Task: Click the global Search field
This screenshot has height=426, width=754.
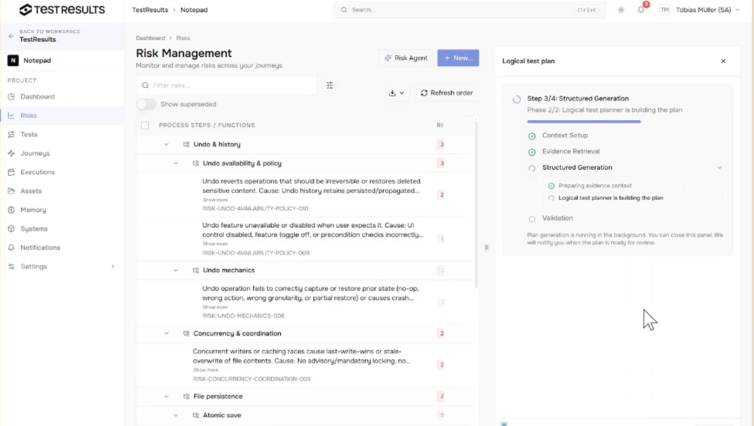Action: (469, 10)
